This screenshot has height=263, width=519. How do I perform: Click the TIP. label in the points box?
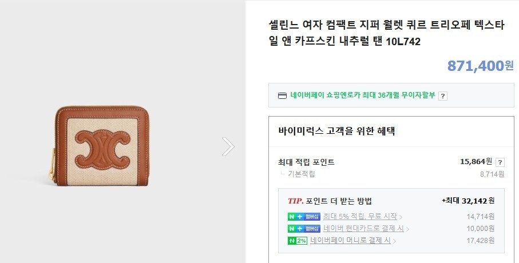coord(295,201)
